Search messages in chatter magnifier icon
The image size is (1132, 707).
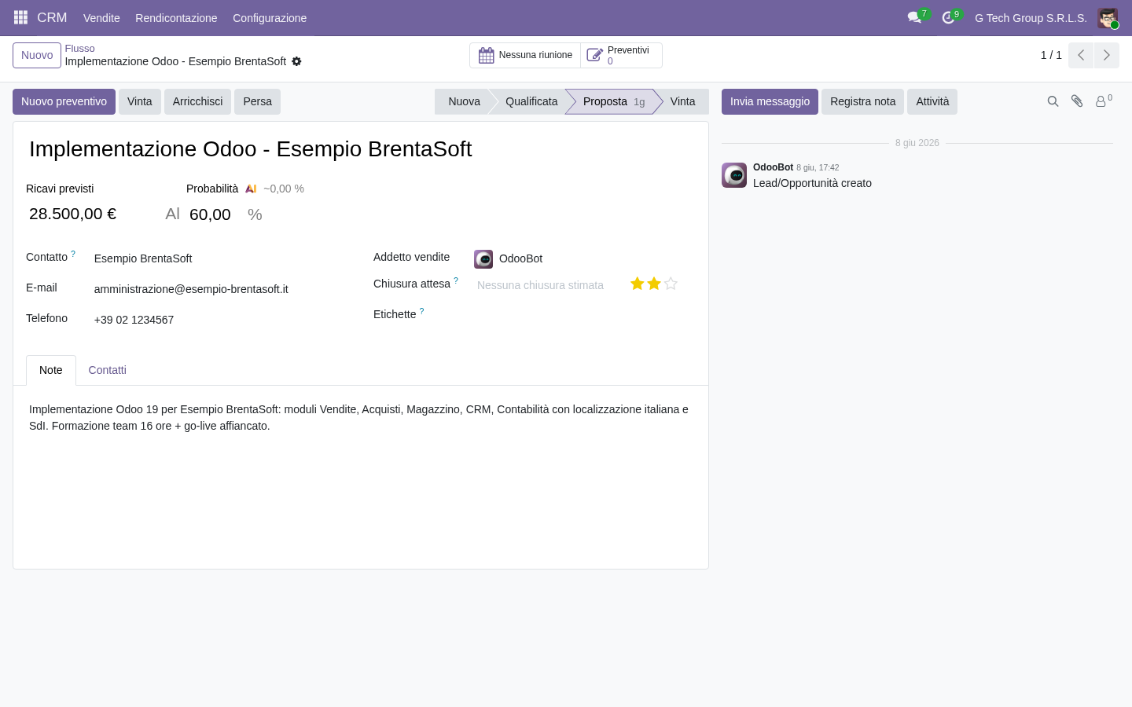1053,101
